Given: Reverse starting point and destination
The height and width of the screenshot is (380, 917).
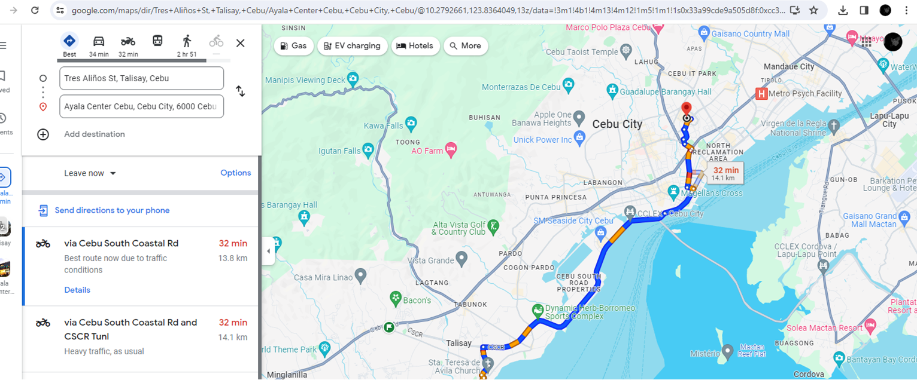Looking at the screenshot, I should 240,91.
